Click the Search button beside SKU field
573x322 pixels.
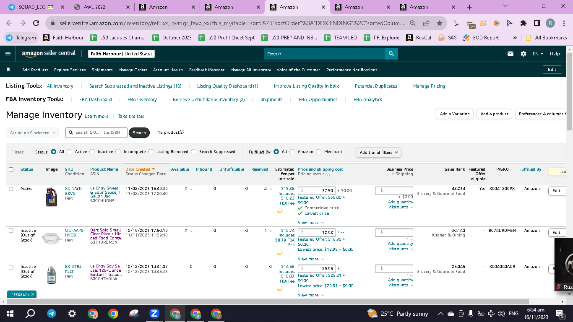139,132
